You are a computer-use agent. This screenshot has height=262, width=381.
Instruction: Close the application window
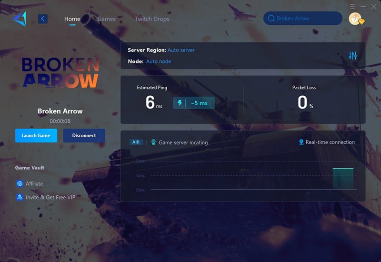pos(374,7)
